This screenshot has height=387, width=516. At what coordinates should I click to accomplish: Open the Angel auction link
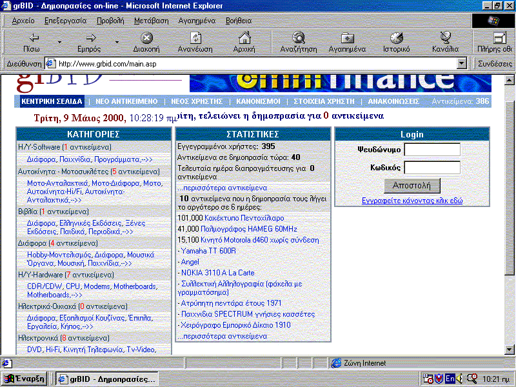[x=190, y=262]
